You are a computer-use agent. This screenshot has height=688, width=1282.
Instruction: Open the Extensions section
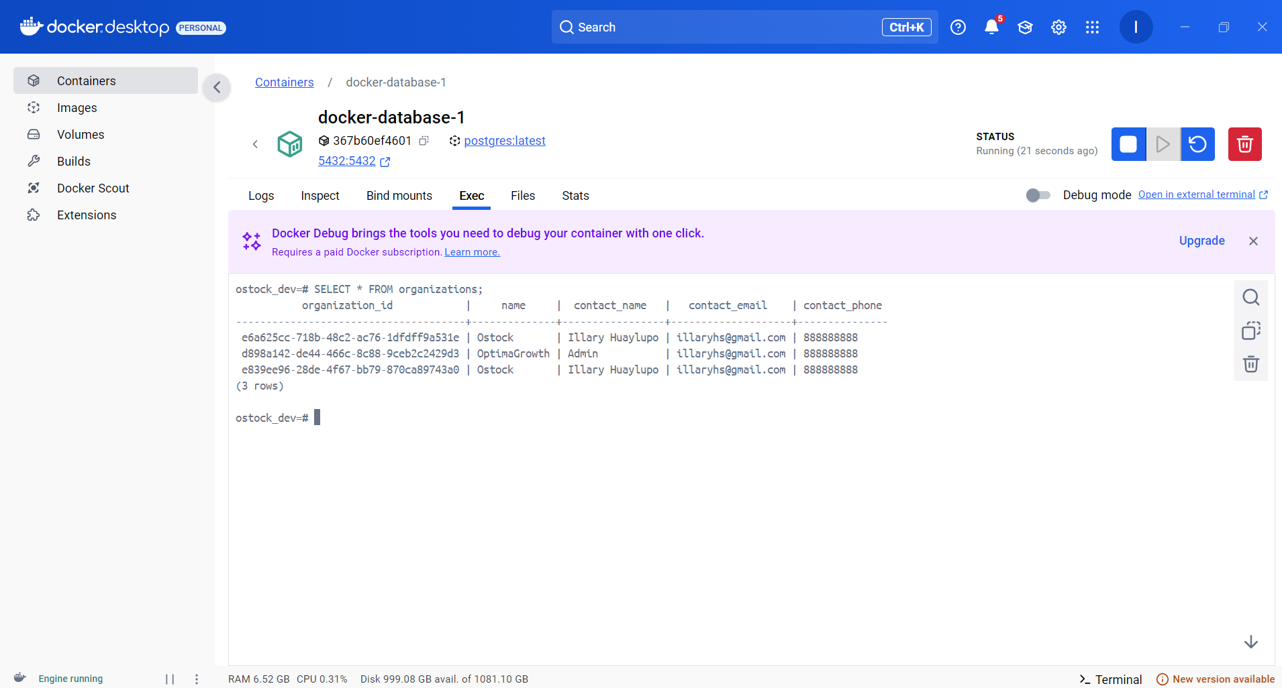click(105, 215)
